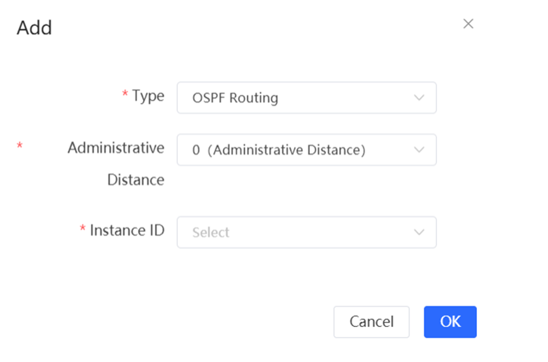Click the red asterisk beside Instance ID

coord(83,229)
